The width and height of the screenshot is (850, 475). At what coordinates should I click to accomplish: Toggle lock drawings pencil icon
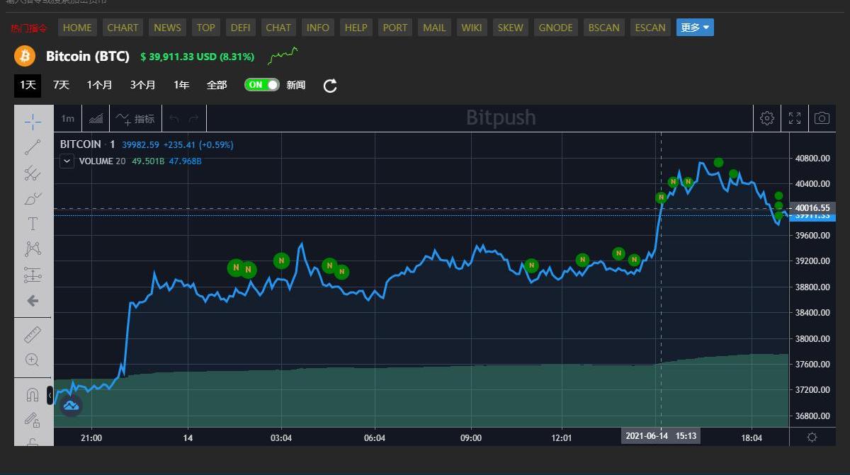33,420
